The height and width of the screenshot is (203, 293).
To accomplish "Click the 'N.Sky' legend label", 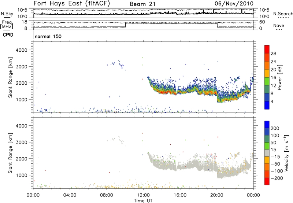I will coord(7,14).
